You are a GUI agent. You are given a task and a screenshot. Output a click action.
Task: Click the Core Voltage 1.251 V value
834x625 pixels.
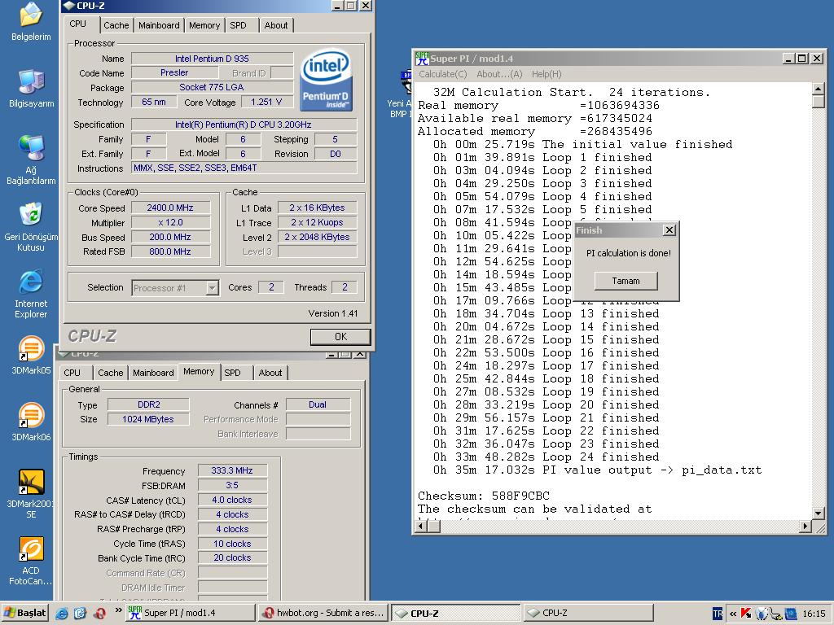pos(266,102)
